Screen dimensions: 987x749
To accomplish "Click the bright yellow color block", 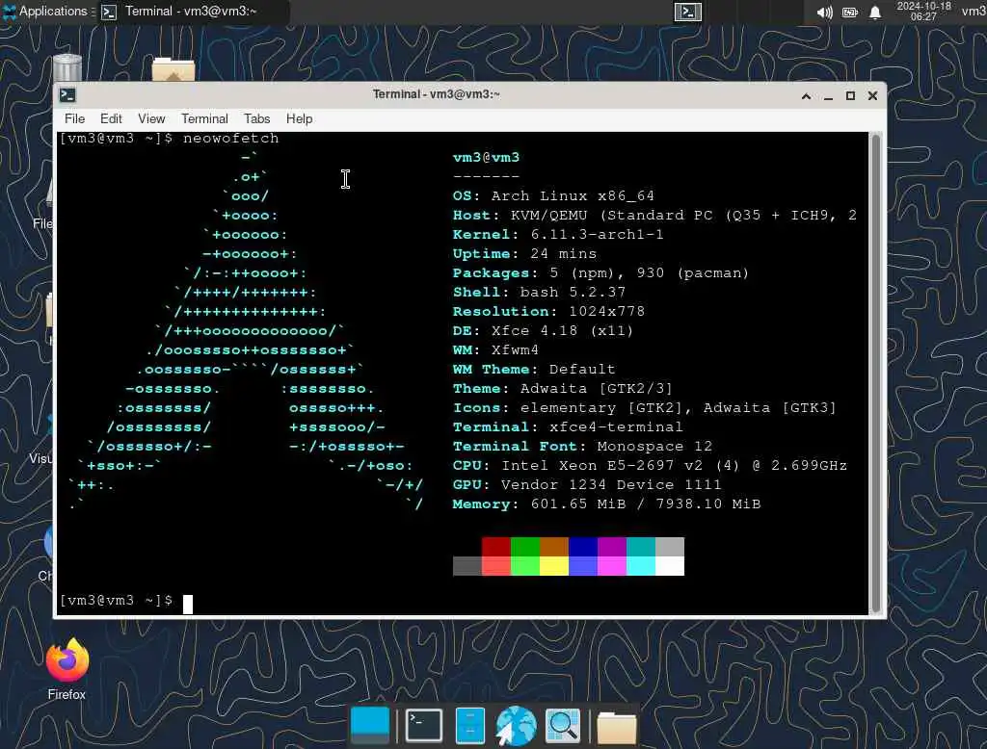I will [554, 566].
